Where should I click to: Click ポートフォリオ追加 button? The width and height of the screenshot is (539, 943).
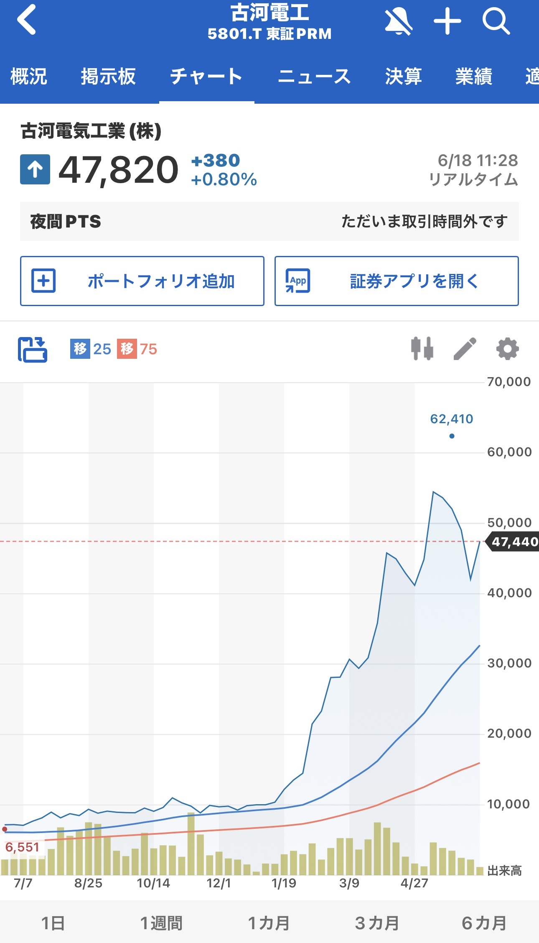[x=142, y=281]
